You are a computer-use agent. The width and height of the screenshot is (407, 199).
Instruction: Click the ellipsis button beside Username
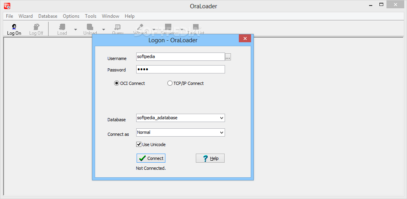228,57
